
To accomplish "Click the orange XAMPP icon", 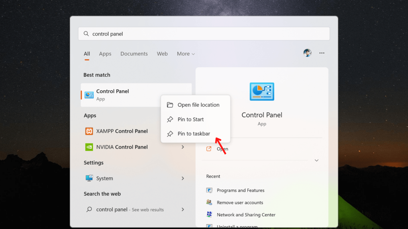I will pos(89,131).
